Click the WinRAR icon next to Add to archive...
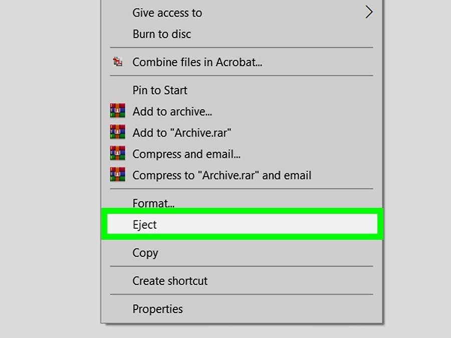This screenshot has height=338, width=451. pyautogui.click(x=118, y=111)
